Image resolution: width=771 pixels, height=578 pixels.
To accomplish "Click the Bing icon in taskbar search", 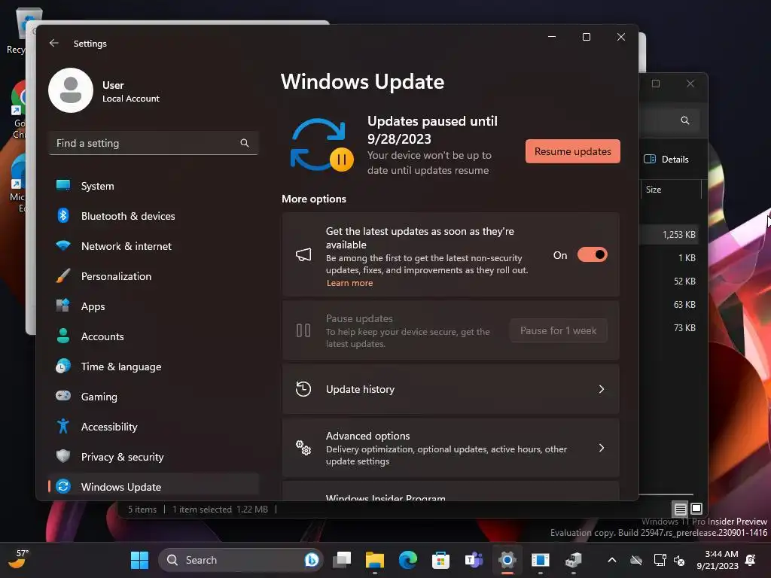I will (x=311, y=560).
